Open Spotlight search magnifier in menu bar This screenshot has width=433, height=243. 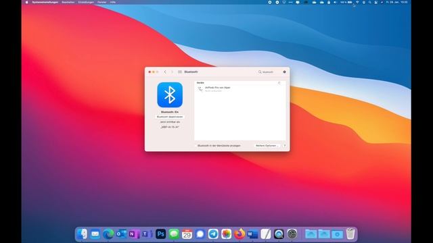370,2
